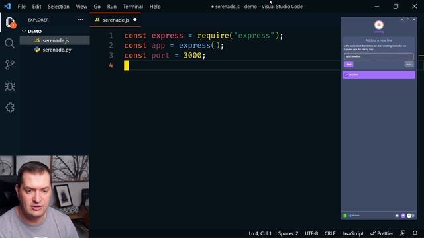Click Ln 4, Col 1 in status bar
This screenshot has width=424, height=238.
tap(260, 233)
